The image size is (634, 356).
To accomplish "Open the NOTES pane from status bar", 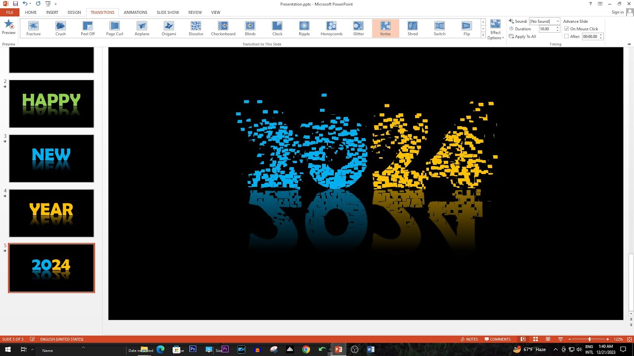I will pyautogui.click(x=469, y=339).
